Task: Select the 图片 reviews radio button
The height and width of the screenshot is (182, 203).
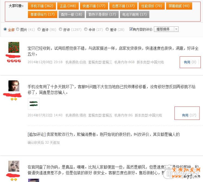Action: [18, 29]
